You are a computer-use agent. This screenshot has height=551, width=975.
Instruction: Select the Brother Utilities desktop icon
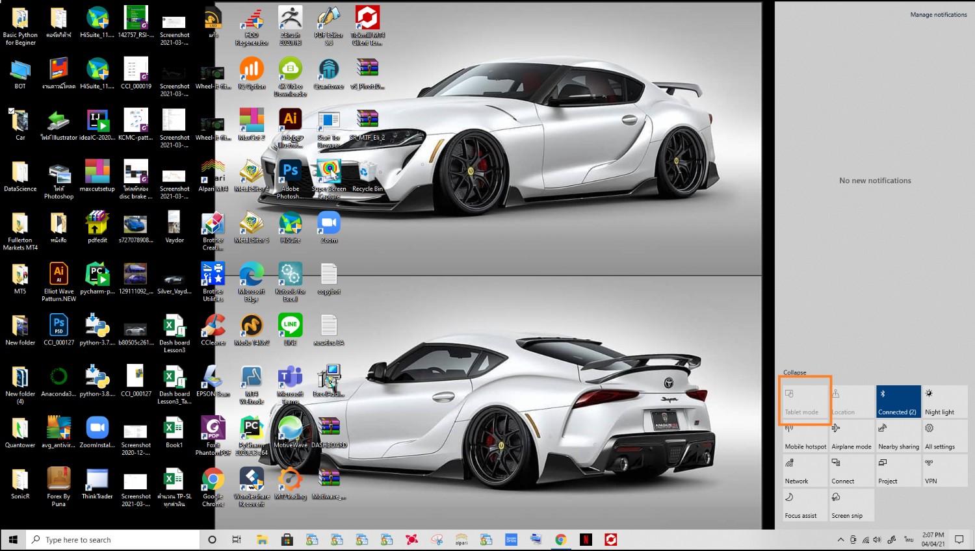[x=213, y=281]
